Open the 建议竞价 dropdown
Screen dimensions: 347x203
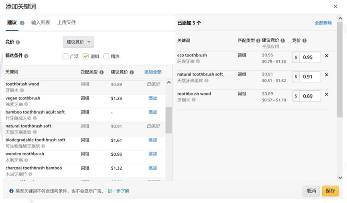pyautogui.click(x=79, y=42)
